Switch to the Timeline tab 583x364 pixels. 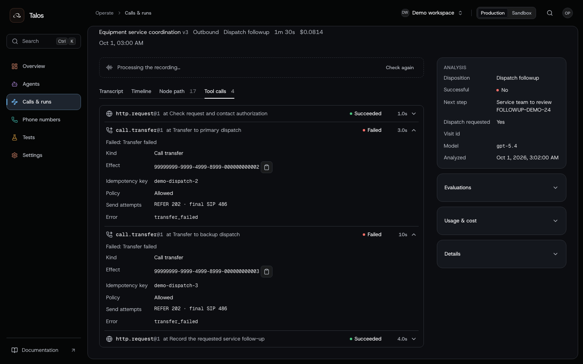[141, 91]
